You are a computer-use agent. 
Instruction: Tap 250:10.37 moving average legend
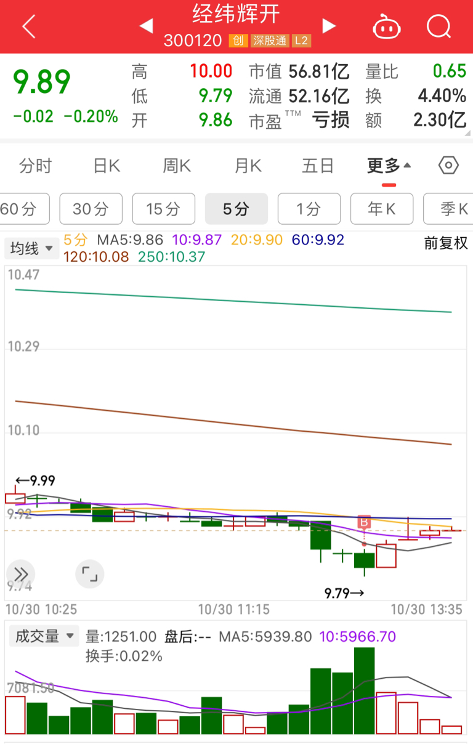[171, 257]
